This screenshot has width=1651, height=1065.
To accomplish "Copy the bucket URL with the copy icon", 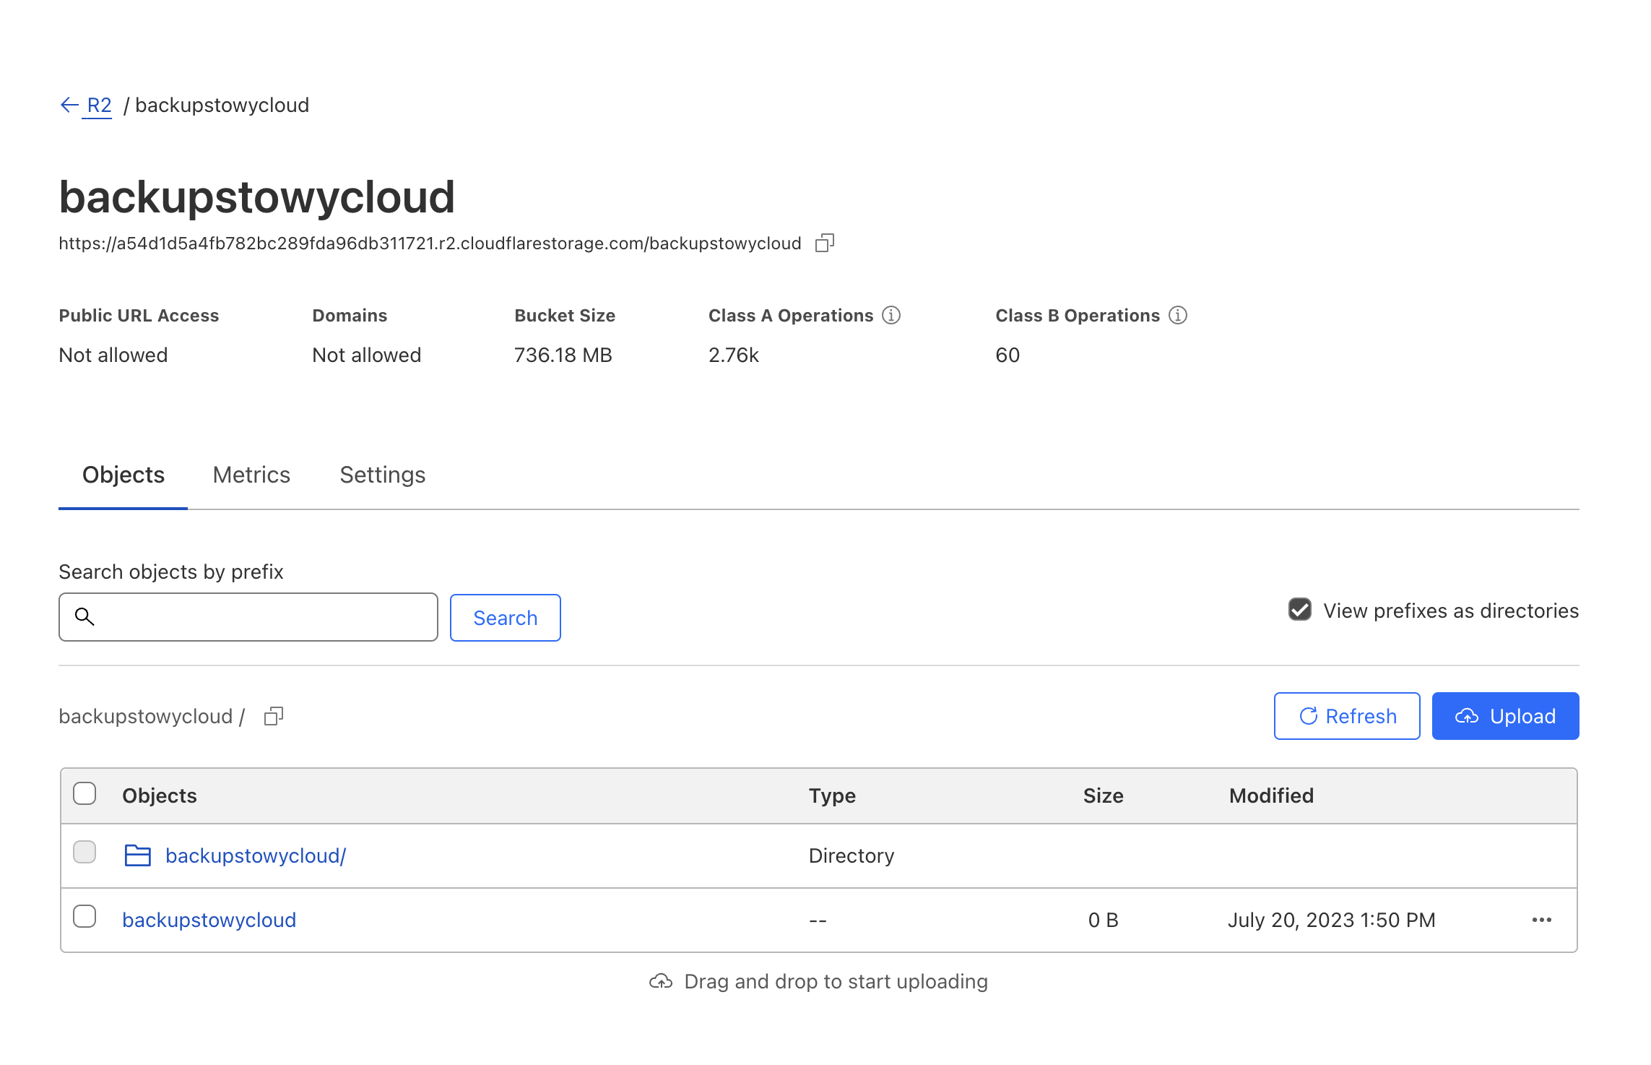I will click(x=825, y=243).
